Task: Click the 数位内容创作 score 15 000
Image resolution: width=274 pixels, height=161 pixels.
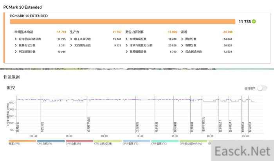Action: coord(173,32)
